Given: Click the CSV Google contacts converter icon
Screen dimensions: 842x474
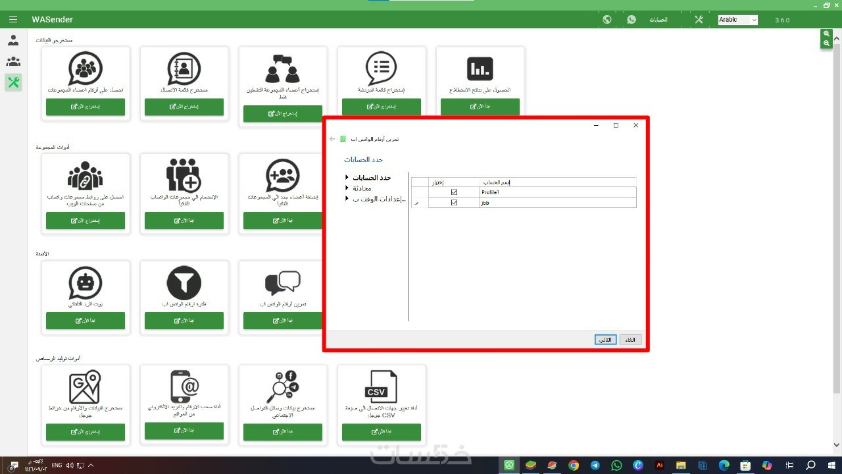Looking at the screenshot, I should tap(382, 386).
